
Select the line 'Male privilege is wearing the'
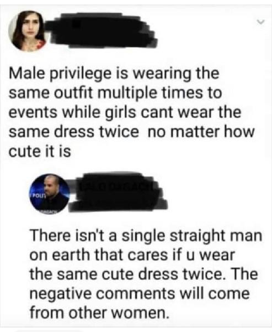[114, 74]
